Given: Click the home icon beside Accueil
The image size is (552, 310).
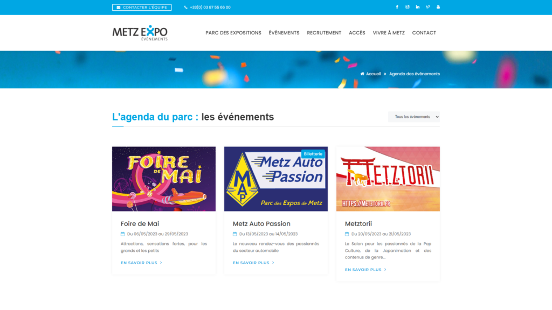Looking at the screenshot, I should [362, 74].
